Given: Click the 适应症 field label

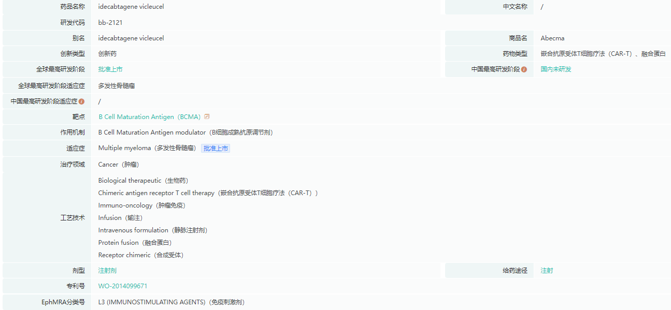Looking at the screenshot, I should click(76, 149).
